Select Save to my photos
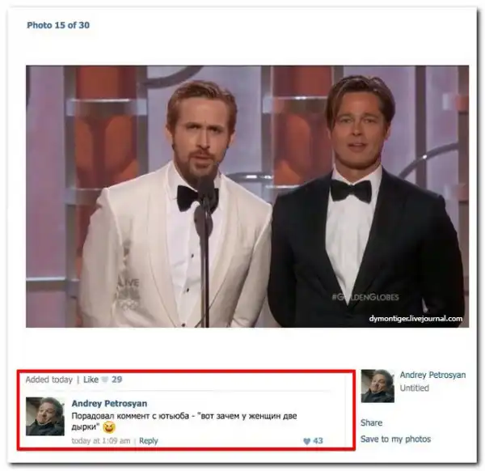The height and width of the screenshot is (471, 485). pos(395,439)
